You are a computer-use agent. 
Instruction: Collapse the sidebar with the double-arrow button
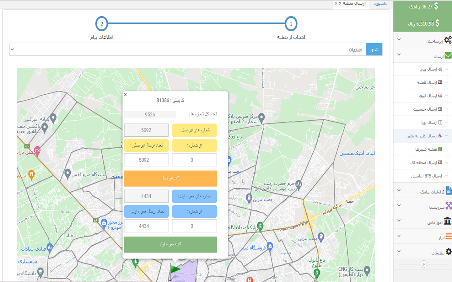(423, 264)
